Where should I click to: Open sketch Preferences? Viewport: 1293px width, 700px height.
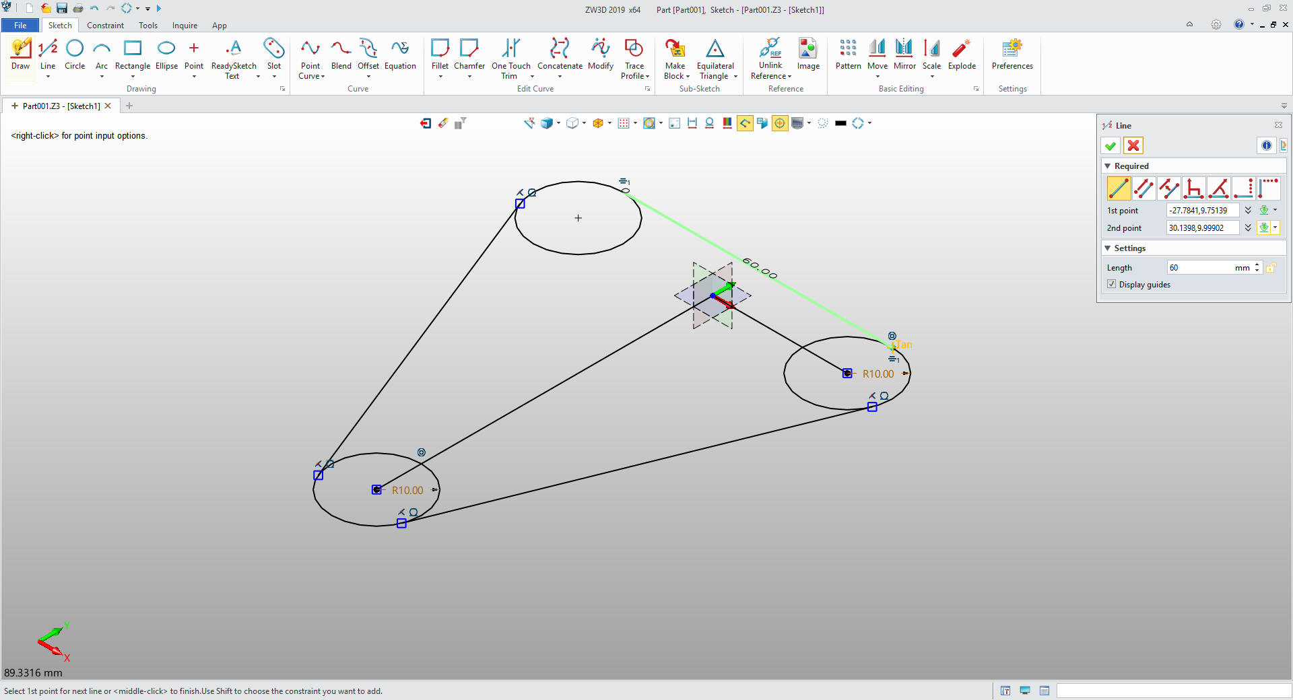pos(1012,55)
